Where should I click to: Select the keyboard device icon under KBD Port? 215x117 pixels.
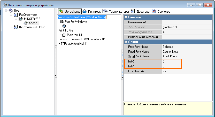click(x=64, y=26)
